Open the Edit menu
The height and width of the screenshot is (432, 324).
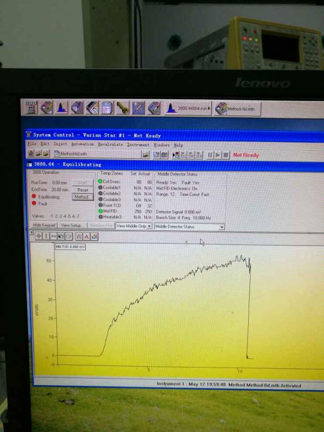[45, 144]
